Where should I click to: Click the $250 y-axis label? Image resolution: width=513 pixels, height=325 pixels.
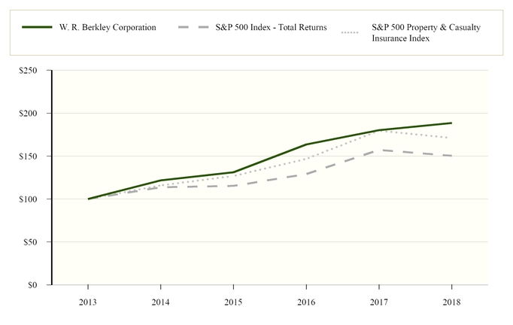(35, 70)
